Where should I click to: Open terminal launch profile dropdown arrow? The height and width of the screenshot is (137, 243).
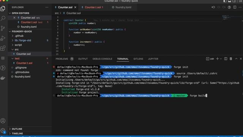click(x=221, y=59)
